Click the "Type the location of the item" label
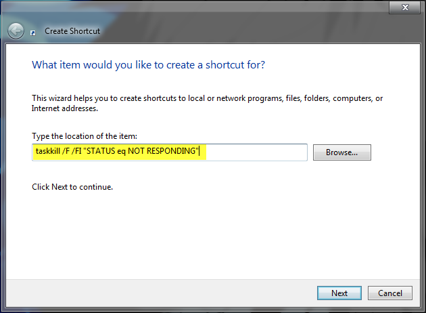Viewport: 426px width, 313px height. tap(85, 136)
